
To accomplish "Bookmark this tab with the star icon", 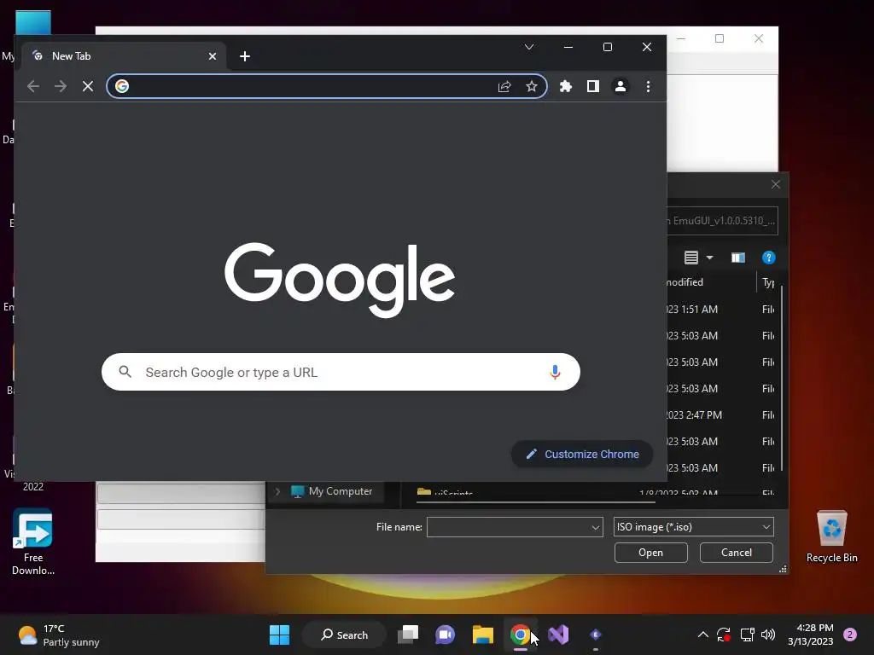I will 532,86.
